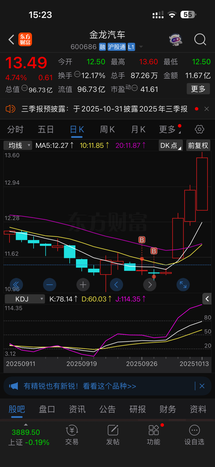Switch to 周K chart tab

coord(107,129)
